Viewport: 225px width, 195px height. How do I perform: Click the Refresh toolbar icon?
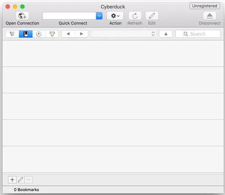point(135,16)
